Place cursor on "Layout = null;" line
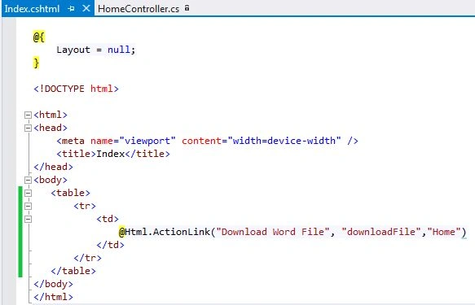The image size is (475, 305). coord(95,50)
